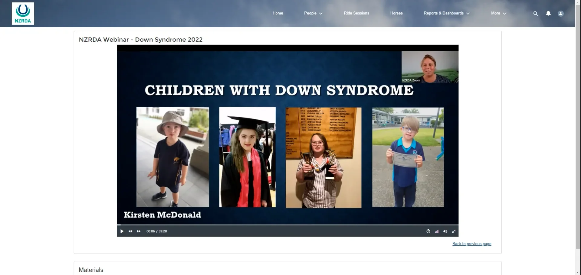Open Ride Sessions page
Screen dimensions: 581x275
point(356,13)
